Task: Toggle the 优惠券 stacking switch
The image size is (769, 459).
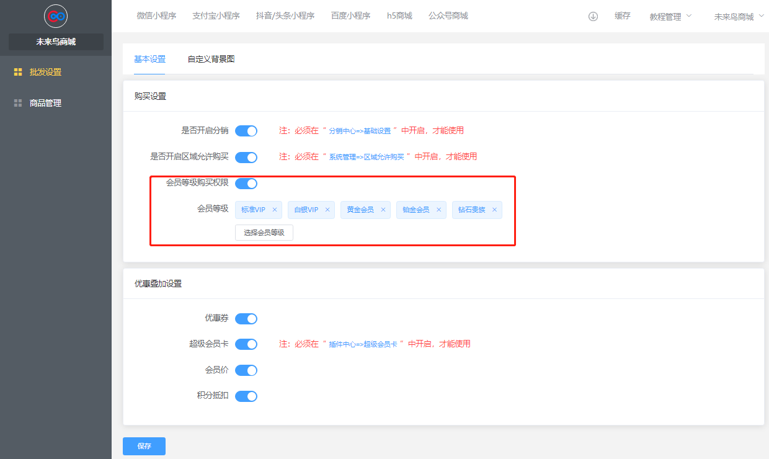Action: 246,319
